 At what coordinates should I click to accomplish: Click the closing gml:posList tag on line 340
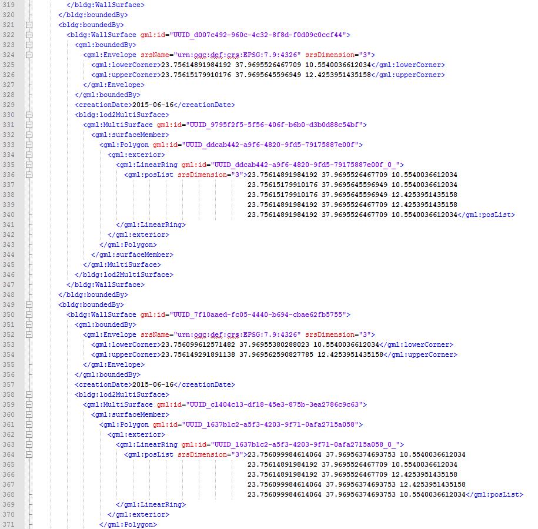(x=486, y=215)
